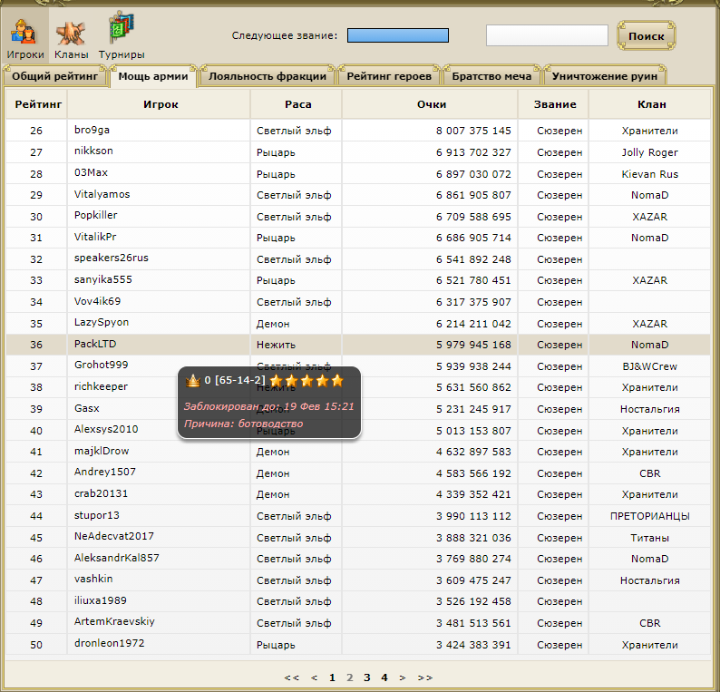Go to first page with << link
The height and width of the screenshot is (692, 720).
pos(292,677)
